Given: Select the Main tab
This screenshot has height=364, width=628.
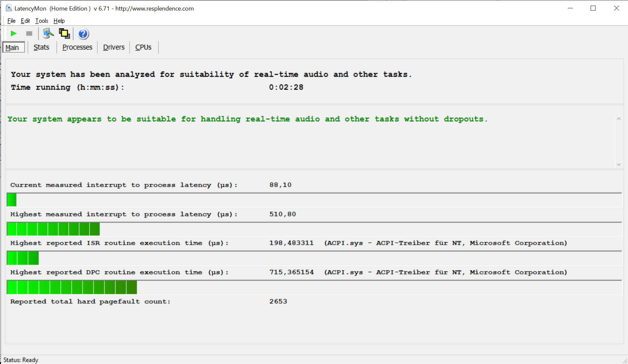Looking at the screenshot, I should coord(14,47).
